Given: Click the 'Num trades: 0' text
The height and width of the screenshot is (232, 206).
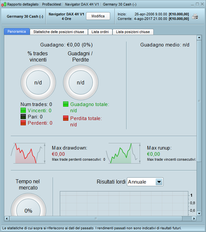Looking at the screenshot, I should [x=36, y=104].
